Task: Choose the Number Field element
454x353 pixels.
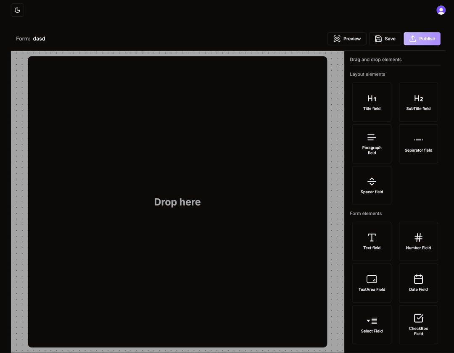Action: (418, 241)
